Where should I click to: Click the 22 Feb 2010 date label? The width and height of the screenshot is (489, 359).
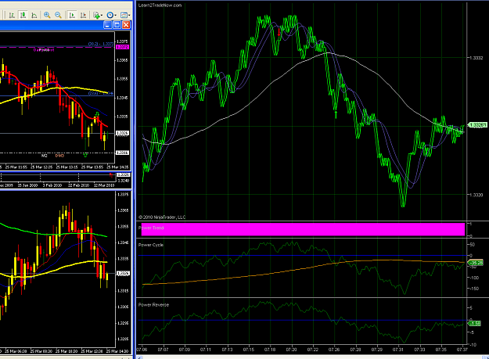pyautogui.click(x=78, y=185)
